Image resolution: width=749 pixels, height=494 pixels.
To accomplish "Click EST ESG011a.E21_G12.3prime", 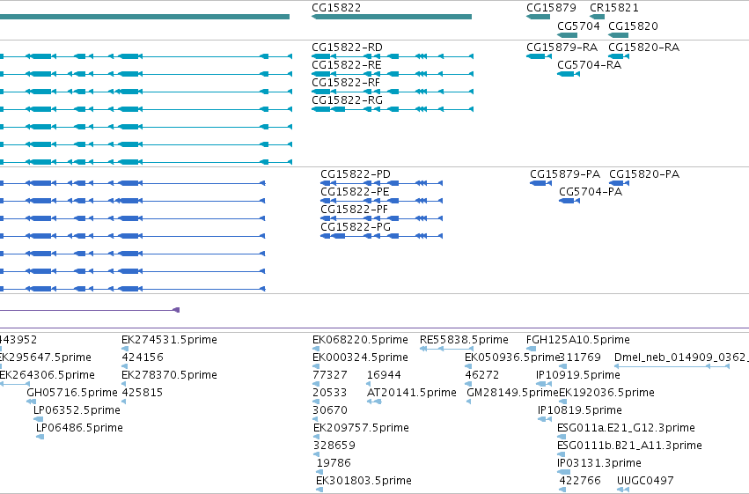I will pyautogui.click(x=626, y=428).
